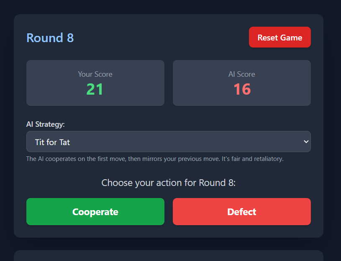
Task: Click the green score number 21
Action: (x=95, y=90)
